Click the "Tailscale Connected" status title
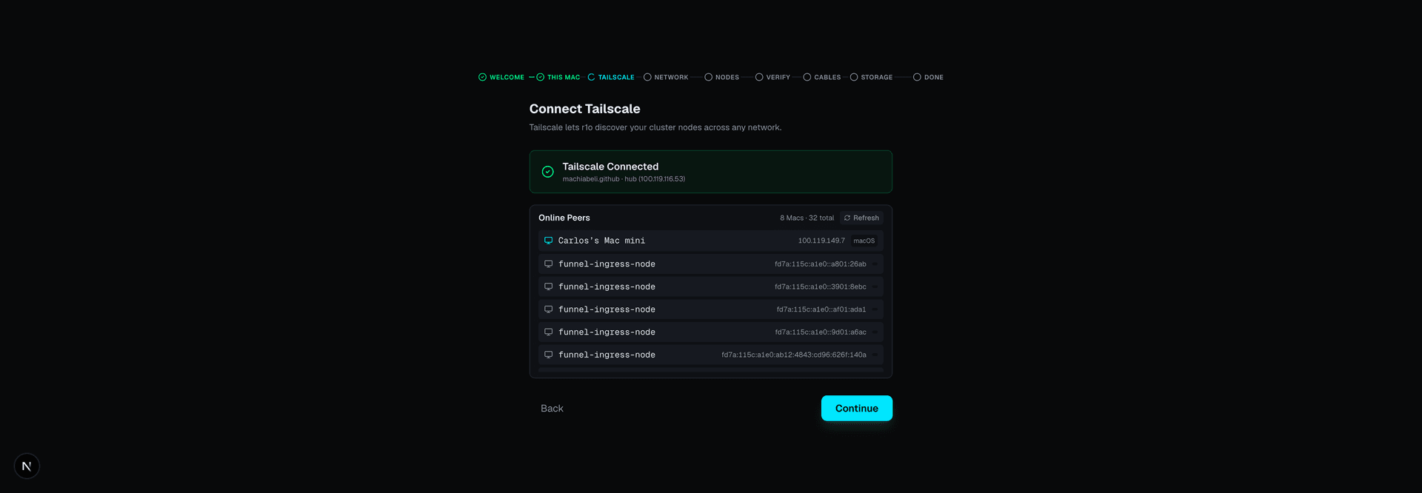The height and width of the screenshot is (493, 1422). point(610,167)
